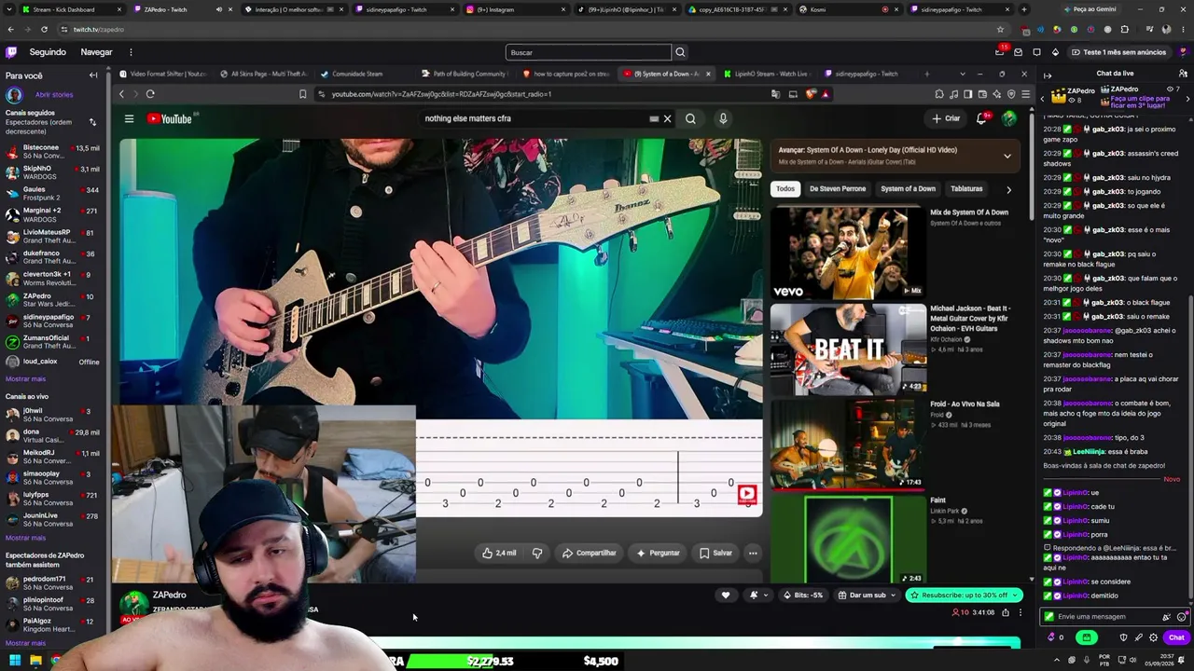
Task: Dislike the YouTube video
Action: (x=537, y=553)
